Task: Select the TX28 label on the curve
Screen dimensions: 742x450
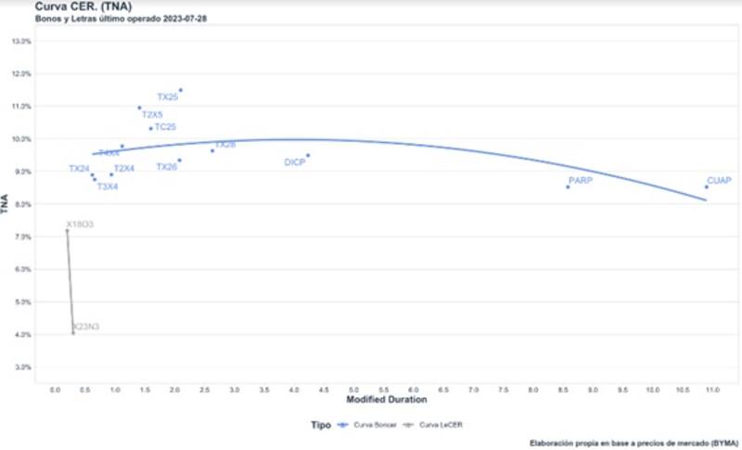Action: (x=225, y=146)
